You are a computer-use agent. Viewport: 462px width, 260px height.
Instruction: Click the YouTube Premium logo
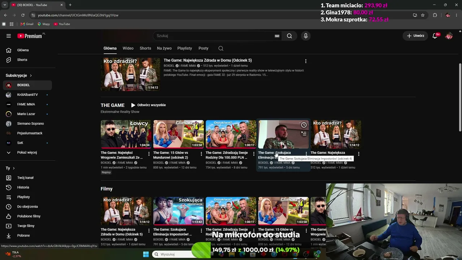[x=30, y=36]
